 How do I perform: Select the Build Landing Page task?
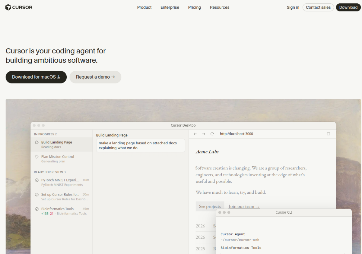(62, 144)
